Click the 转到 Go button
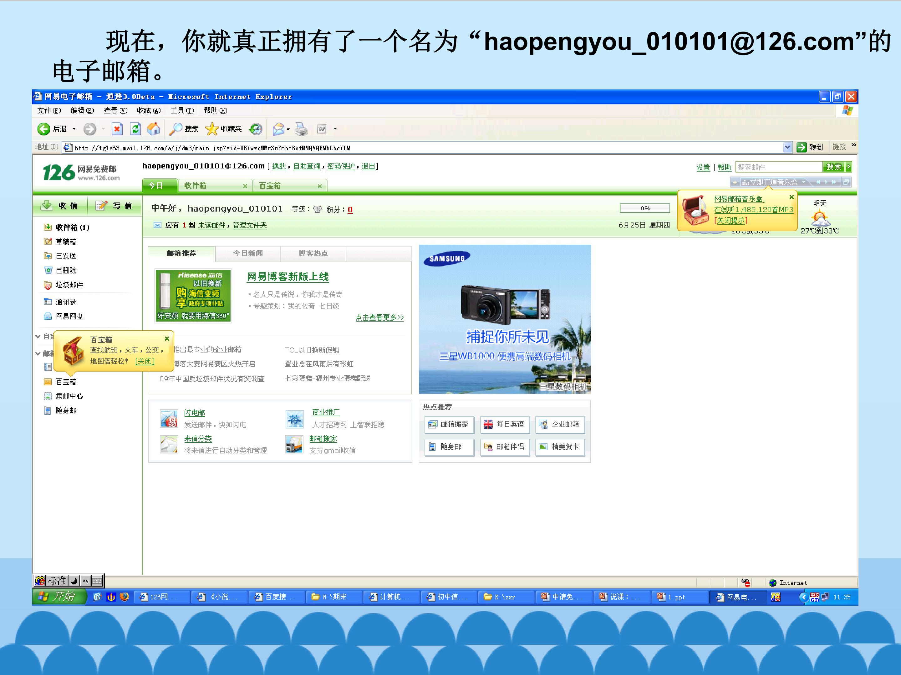This screenshot has height=675, width=901. point(810,147)
